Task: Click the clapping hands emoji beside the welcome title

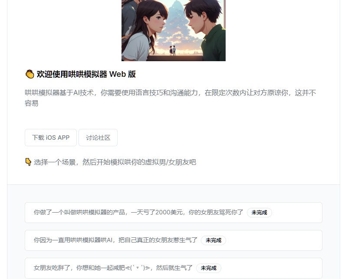Action: tap(30, 74)
